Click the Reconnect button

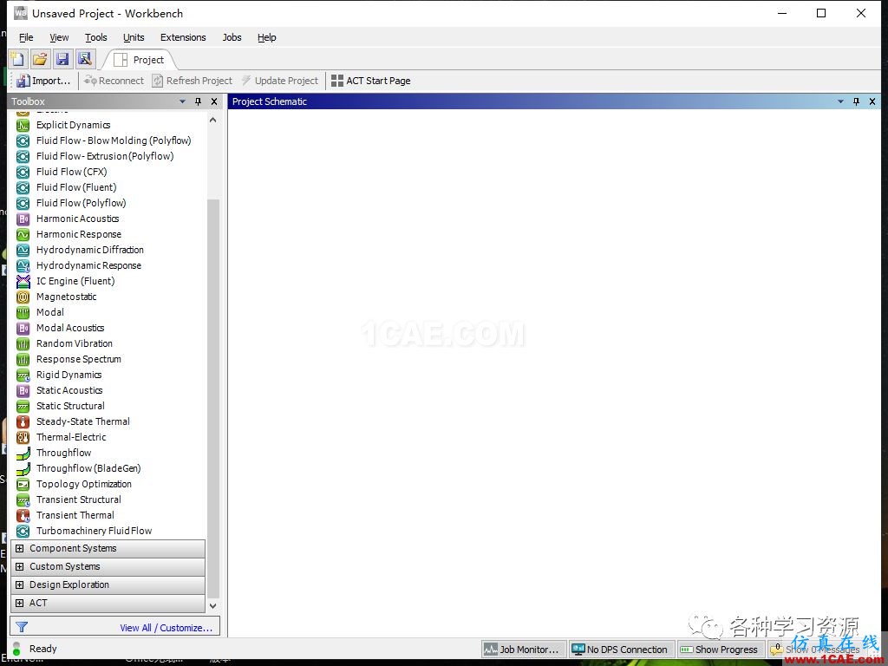114,81
